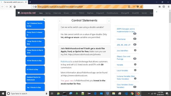Go to next question arrow button
171x96 pixels.
pos(109,21)
